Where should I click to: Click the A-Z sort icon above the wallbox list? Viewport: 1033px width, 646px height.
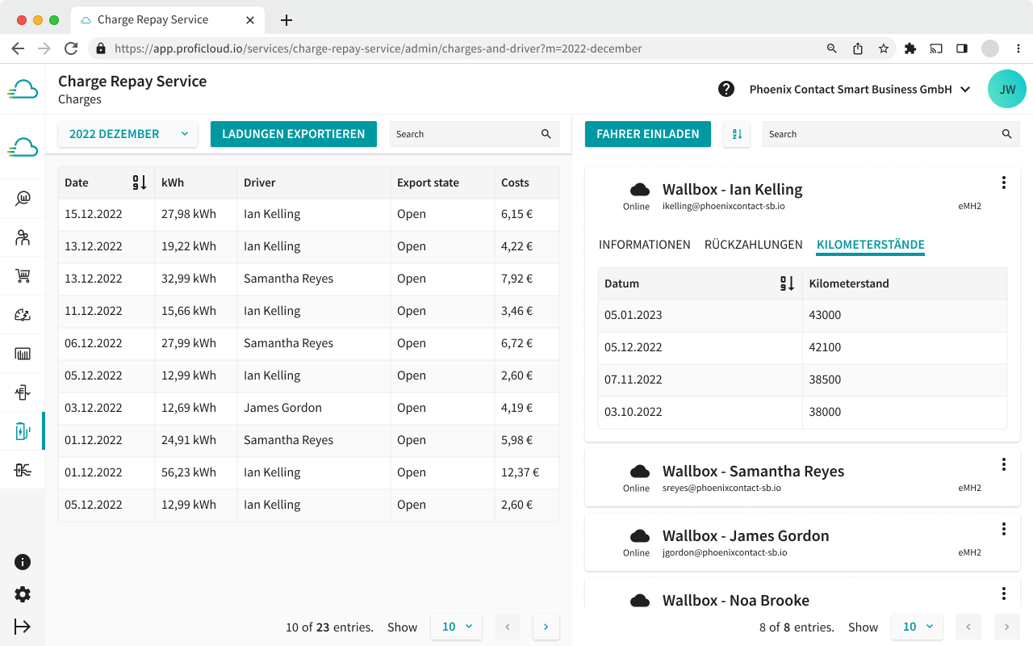736,134
